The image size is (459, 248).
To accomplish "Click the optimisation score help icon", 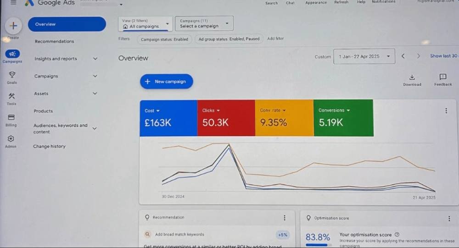I will point(397,234).
